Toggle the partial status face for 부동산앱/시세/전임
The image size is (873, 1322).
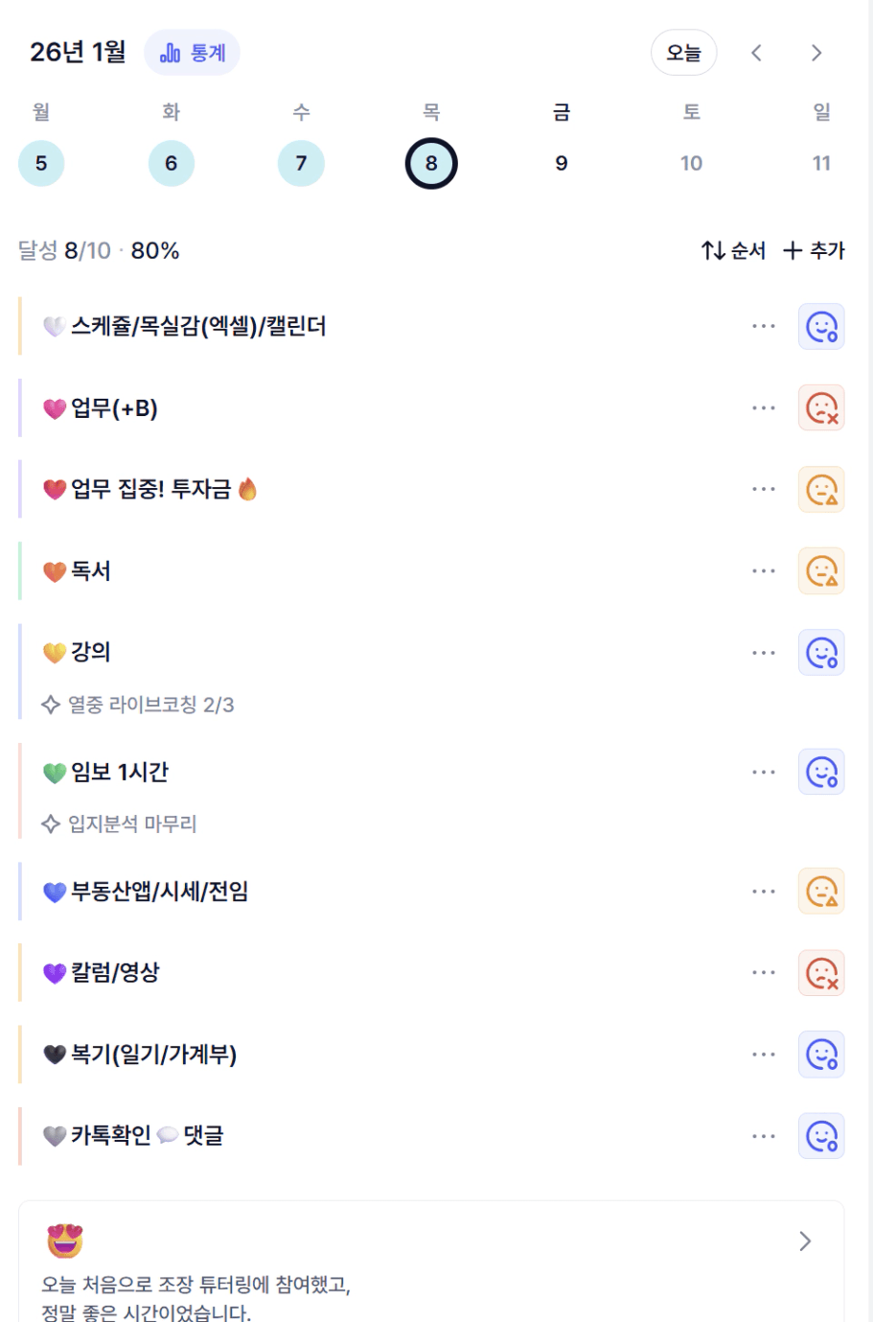[821, 892]
